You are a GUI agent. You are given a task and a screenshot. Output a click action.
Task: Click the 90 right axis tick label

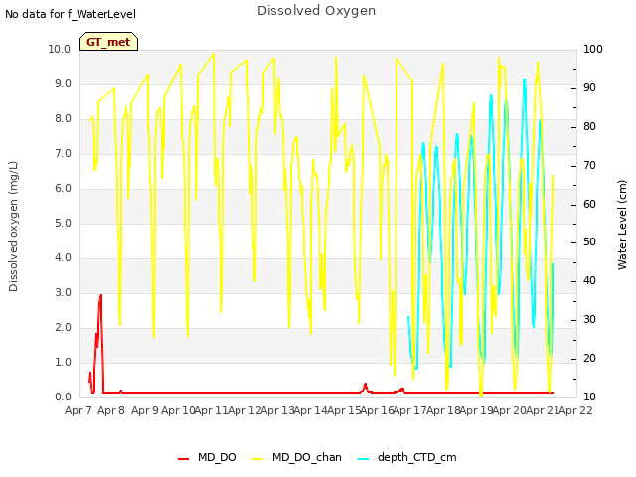coord(589,88)
